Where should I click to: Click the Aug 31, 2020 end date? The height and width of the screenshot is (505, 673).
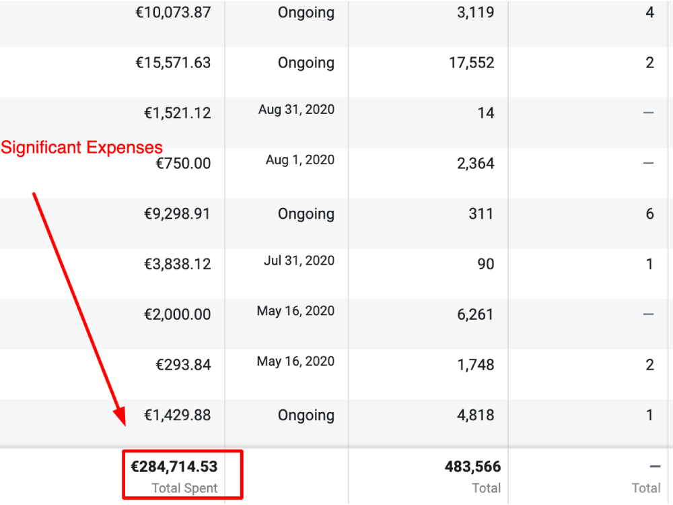[296, 109]
